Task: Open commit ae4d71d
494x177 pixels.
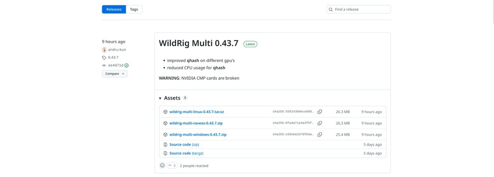Action: 115,65
